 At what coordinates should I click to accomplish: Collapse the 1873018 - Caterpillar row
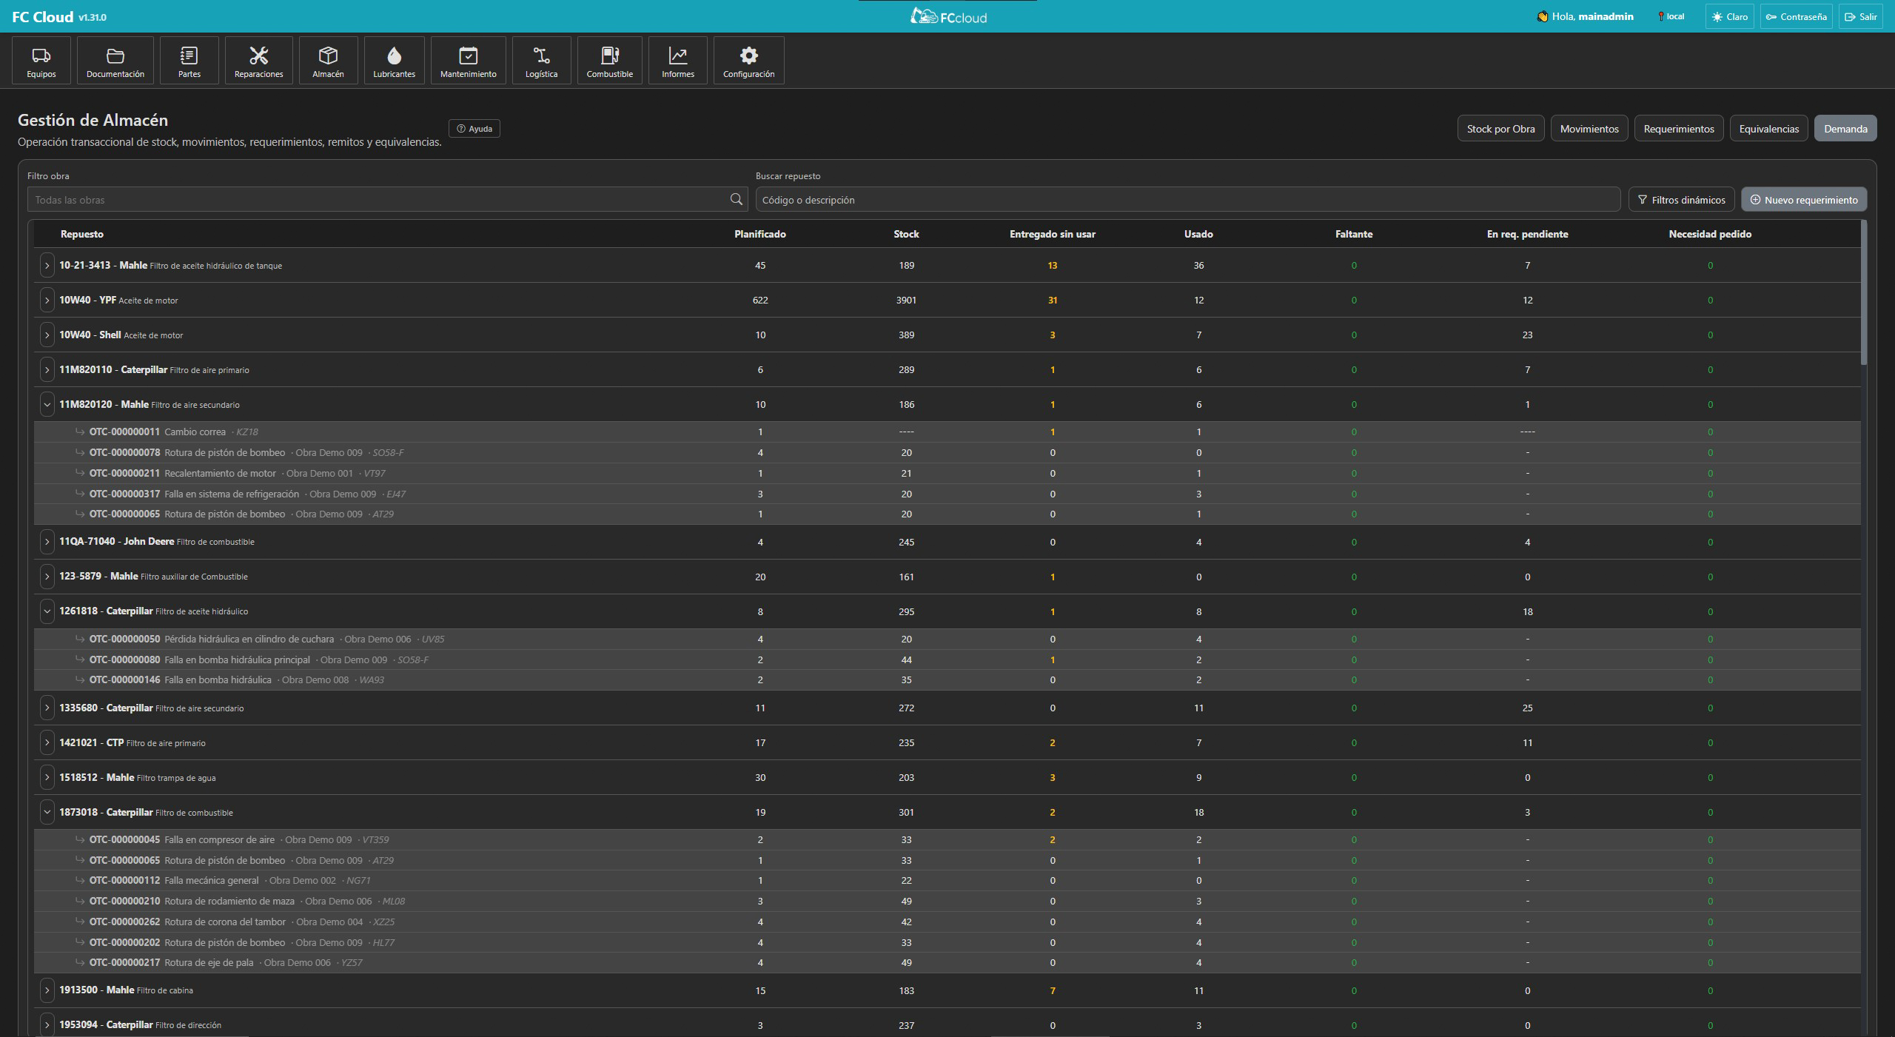click(x=47, y=812)
